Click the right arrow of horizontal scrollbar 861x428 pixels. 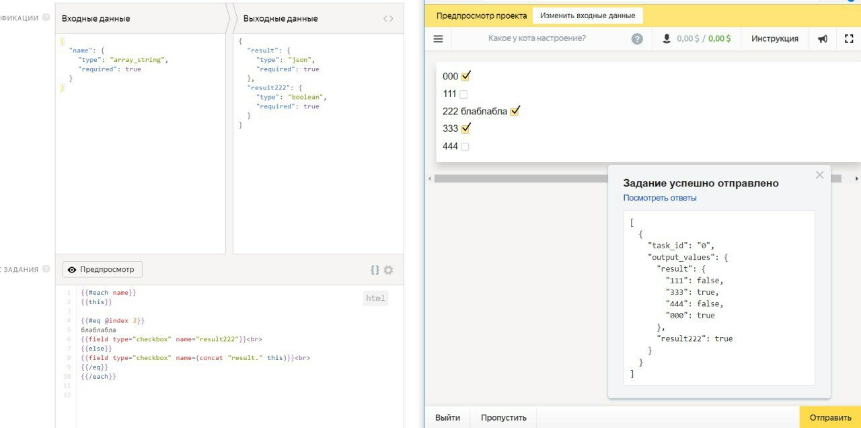[x=857, y=178]
